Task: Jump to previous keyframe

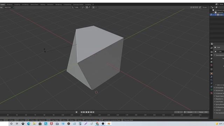Action: (x=84, y=112)
